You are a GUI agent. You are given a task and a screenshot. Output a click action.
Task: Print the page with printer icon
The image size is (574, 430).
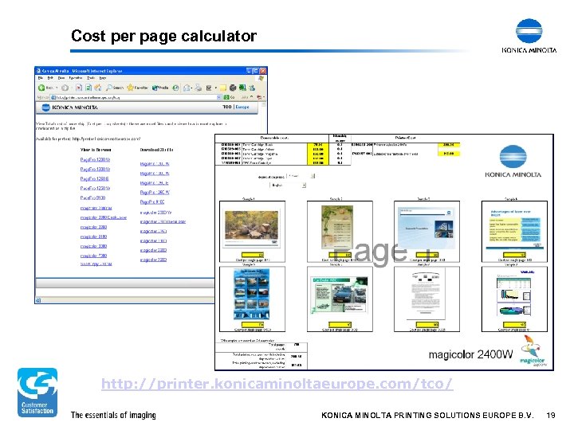[198, 88]
